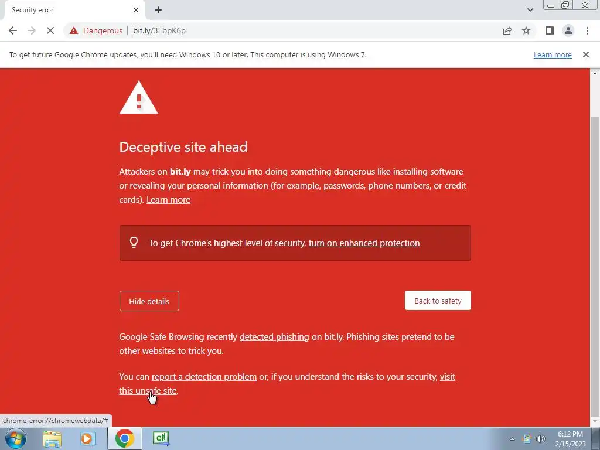Viewport: 600px width, 450px height.
Task: Click the Back to safety button
Action: pyautogui.click(x=438, y=301)
